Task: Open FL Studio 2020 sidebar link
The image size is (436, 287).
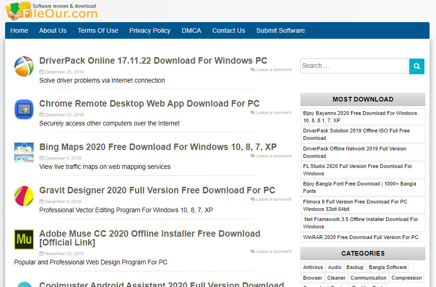Action: tap(358, 170)
